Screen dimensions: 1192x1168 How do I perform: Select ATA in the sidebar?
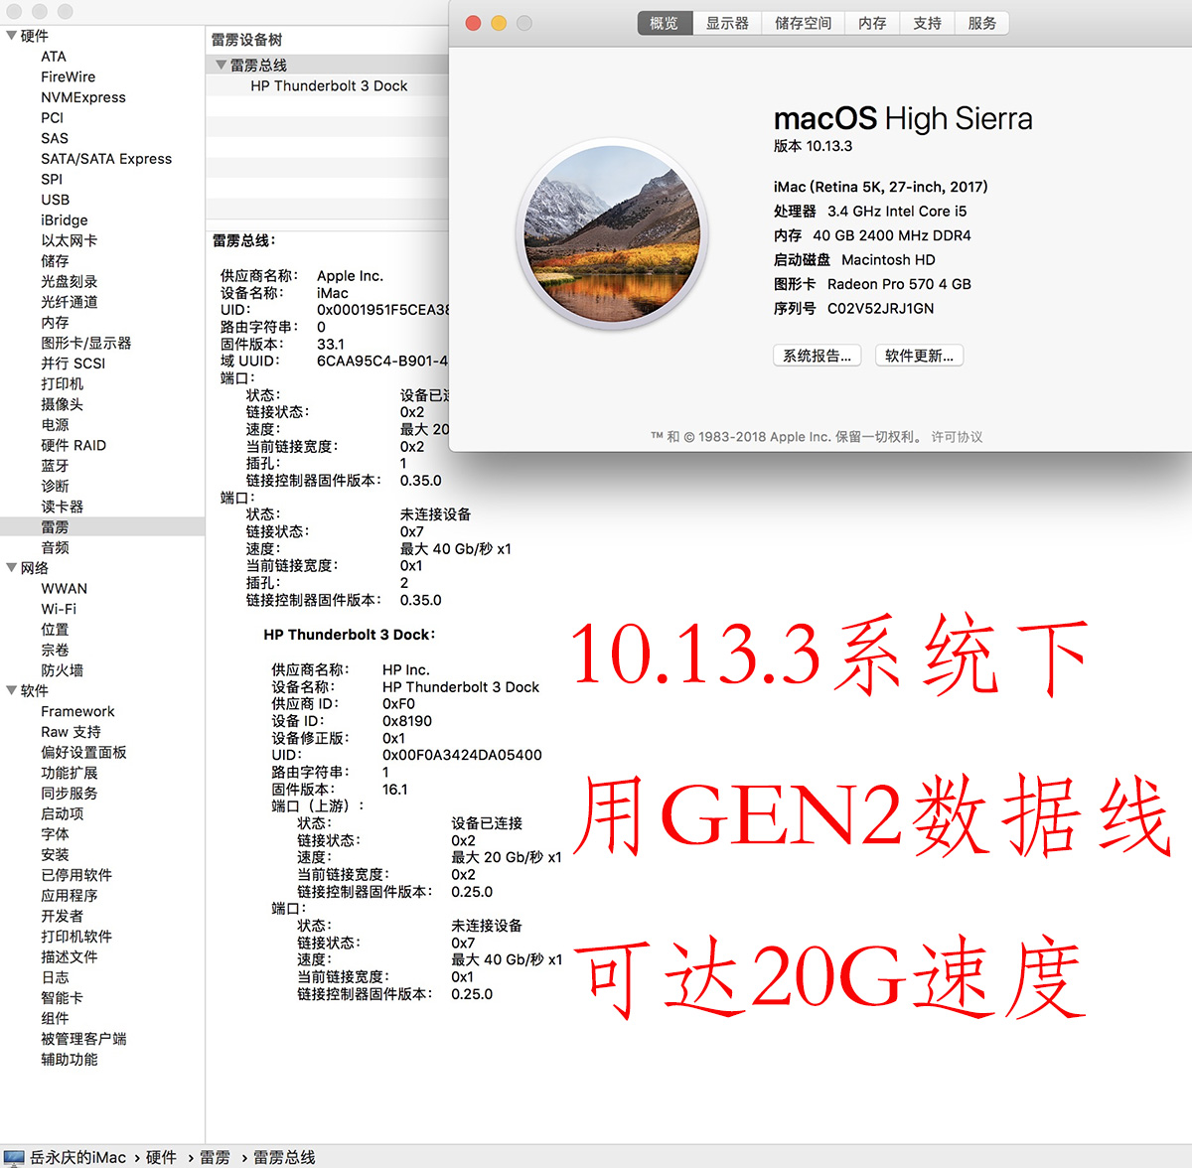[x=54, y=57]
